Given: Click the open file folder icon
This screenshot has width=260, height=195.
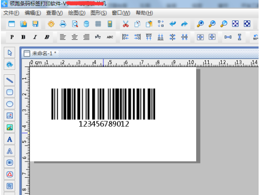Looking at the screenshot, I should (x=24, y=24).
